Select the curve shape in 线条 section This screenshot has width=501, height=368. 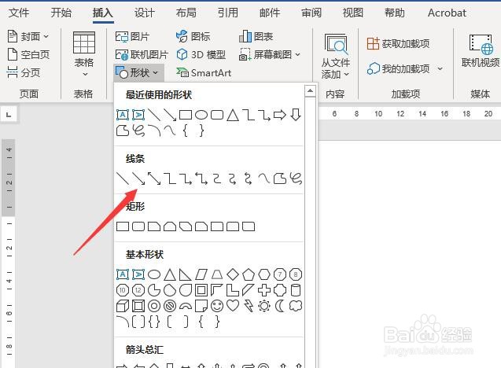point(264,178)
